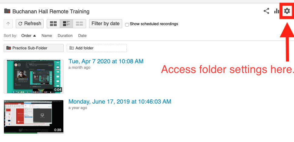Sort recordings by Name
This screenshot has height=142, width=294.
[x=47, y=36]
